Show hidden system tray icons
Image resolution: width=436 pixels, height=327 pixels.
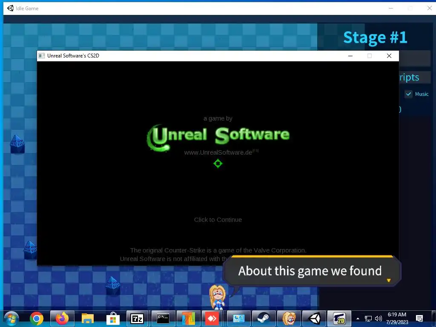click(x=358, y=318)
